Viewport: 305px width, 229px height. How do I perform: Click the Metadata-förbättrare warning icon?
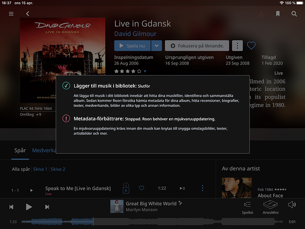(66, 118)
